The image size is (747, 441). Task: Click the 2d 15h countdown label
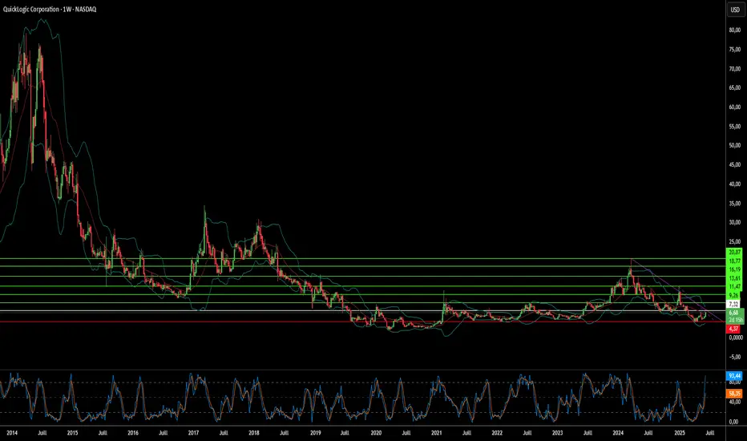[735, 320]
